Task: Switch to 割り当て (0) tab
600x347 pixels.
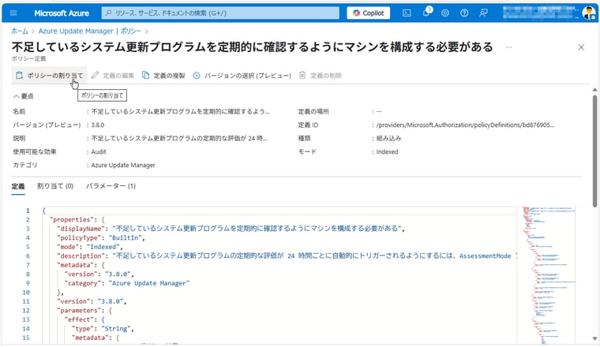Action: pyautogui.click(x=55, y=186)
